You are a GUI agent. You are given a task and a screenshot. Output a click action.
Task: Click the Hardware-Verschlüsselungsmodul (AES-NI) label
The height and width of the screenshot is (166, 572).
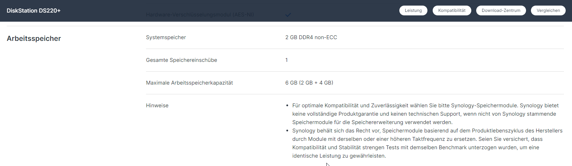200,15
